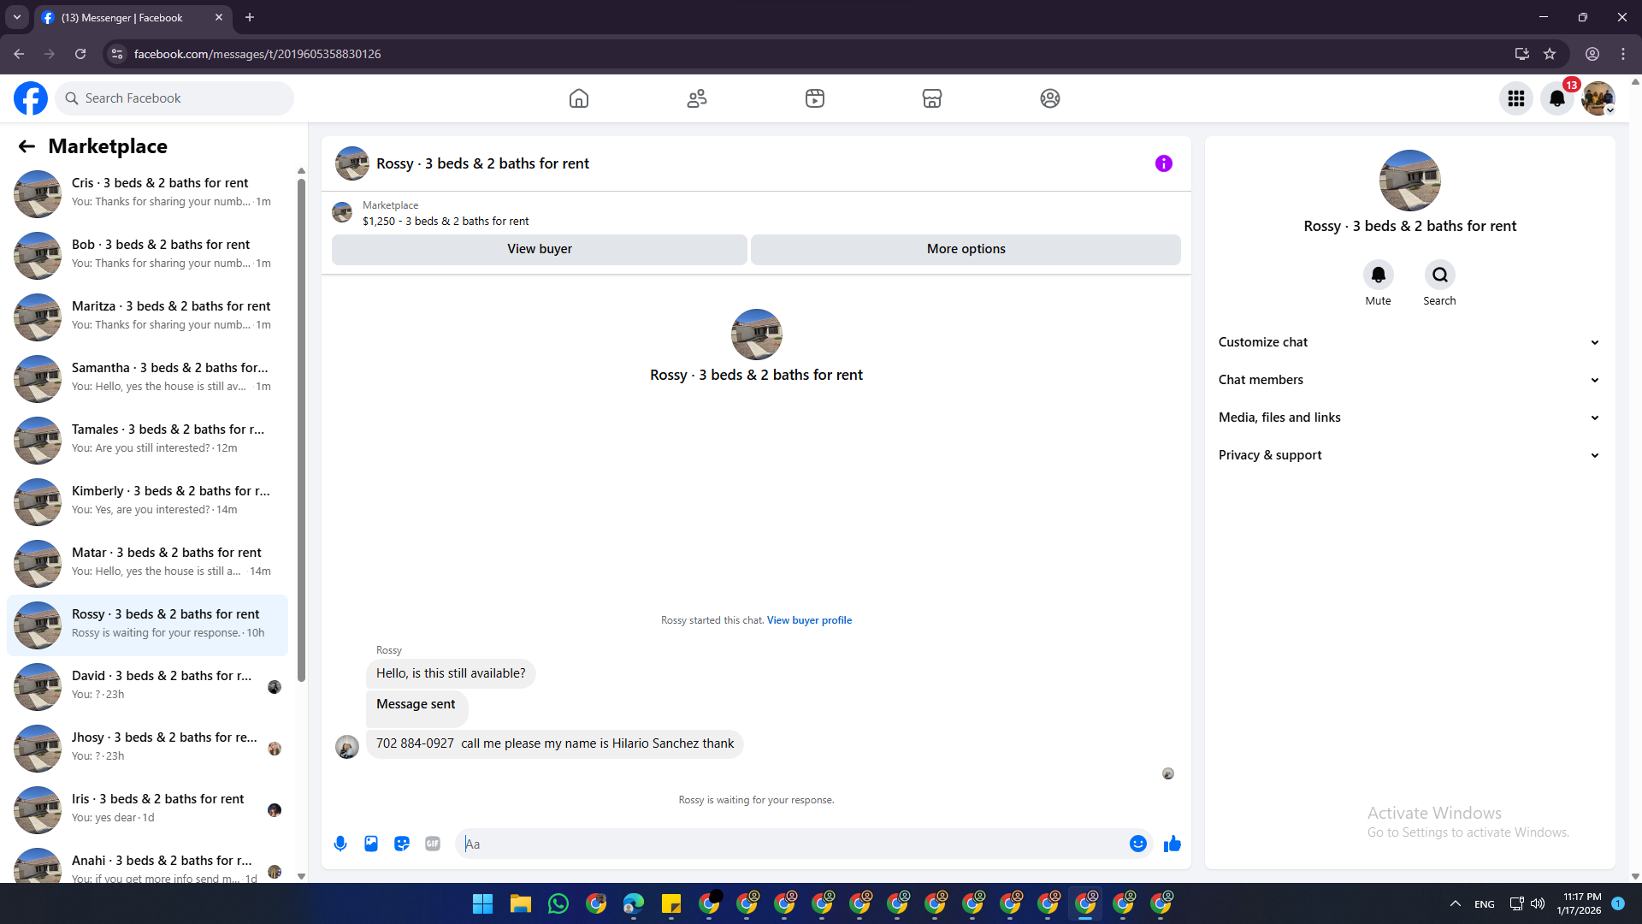
Task: Toggle the purple conversation info icon
Action: (x=1163, y=163)
